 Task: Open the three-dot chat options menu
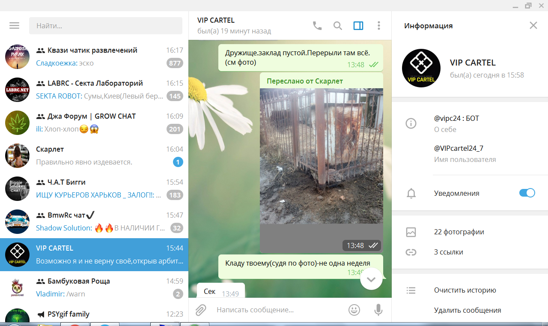379,26
